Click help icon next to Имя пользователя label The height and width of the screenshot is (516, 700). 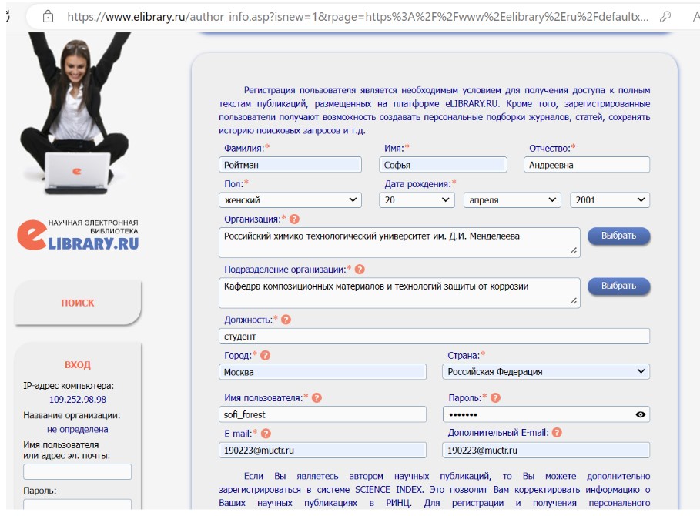click(317, 398)
